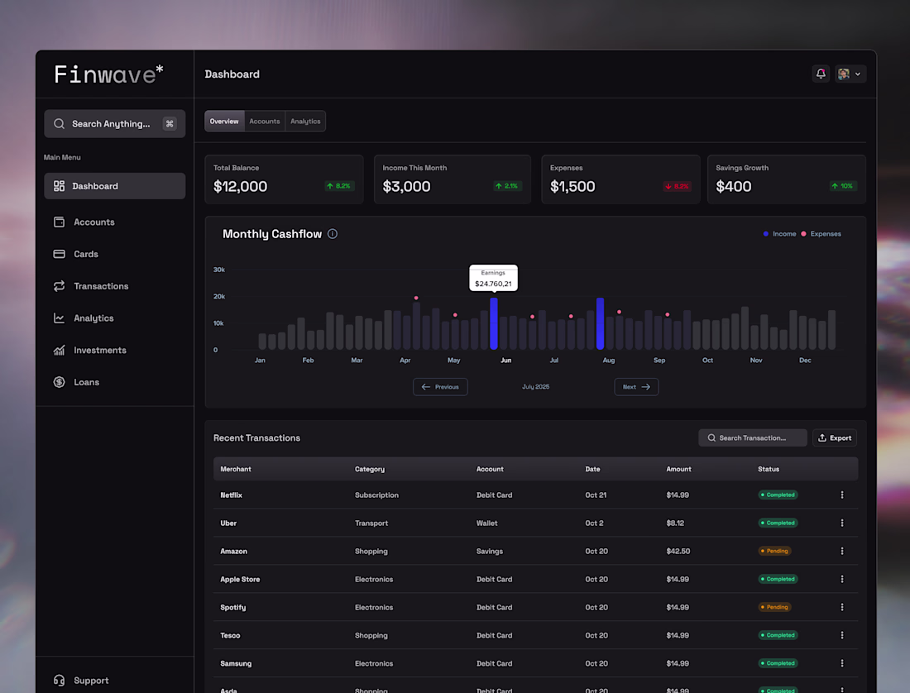This screenshot has height=693, width=910.
Task: Click the Cards credit card icon
Action: 60,254
